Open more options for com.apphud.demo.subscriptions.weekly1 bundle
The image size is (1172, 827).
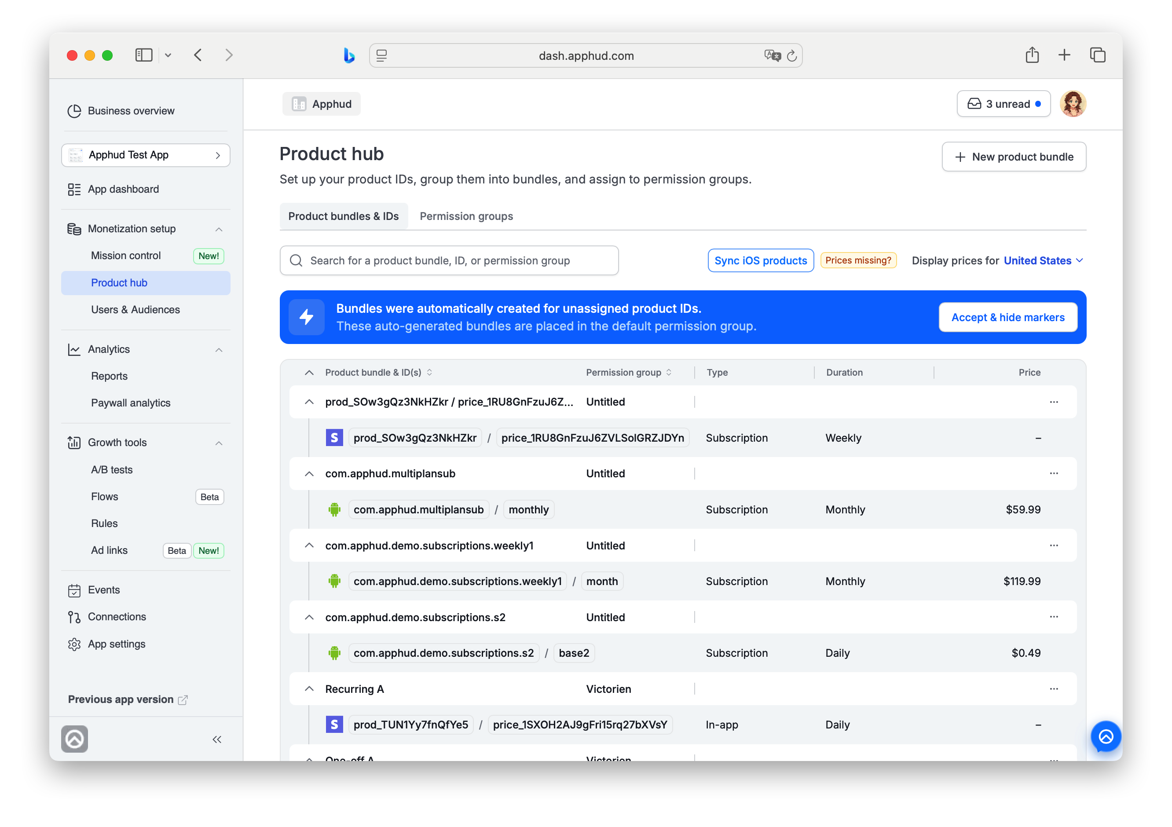click(1054, 546)
